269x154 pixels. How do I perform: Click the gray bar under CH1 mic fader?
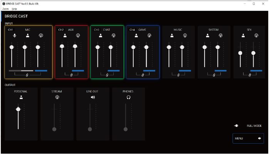click(15, 71)
